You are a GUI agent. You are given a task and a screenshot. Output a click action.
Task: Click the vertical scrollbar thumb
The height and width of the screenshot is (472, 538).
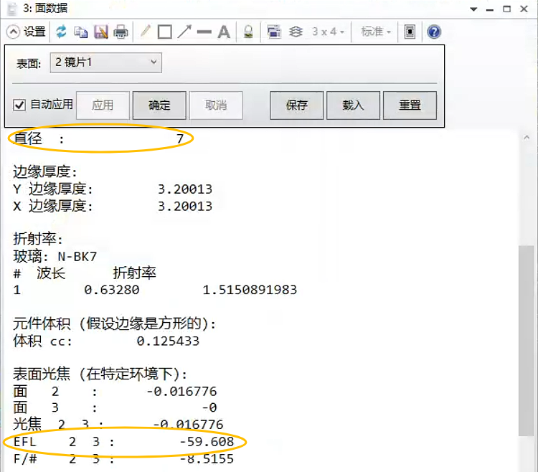(526, 341)
